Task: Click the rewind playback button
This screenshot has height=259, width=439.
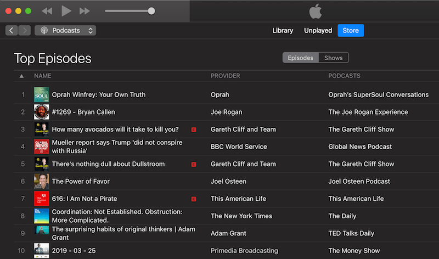Action: click(x=47, y=11)
